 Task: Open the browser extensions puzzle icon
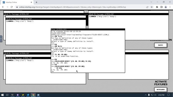[157, 7]
